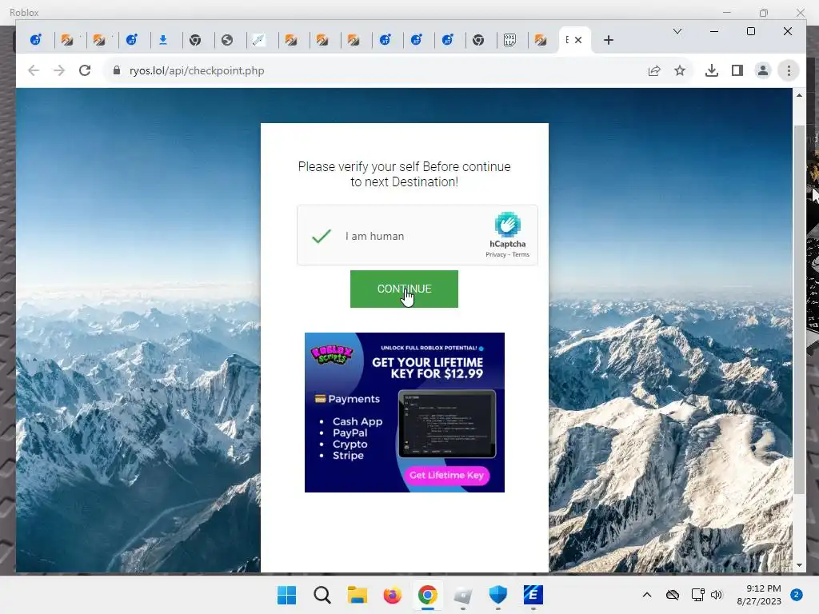Launch Firefox from the taskbar

click(x=392, y=595)
